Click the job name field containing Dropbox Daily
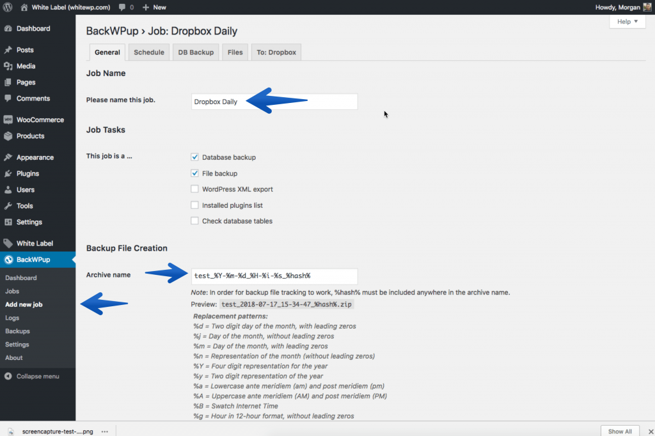 [274, 102]
